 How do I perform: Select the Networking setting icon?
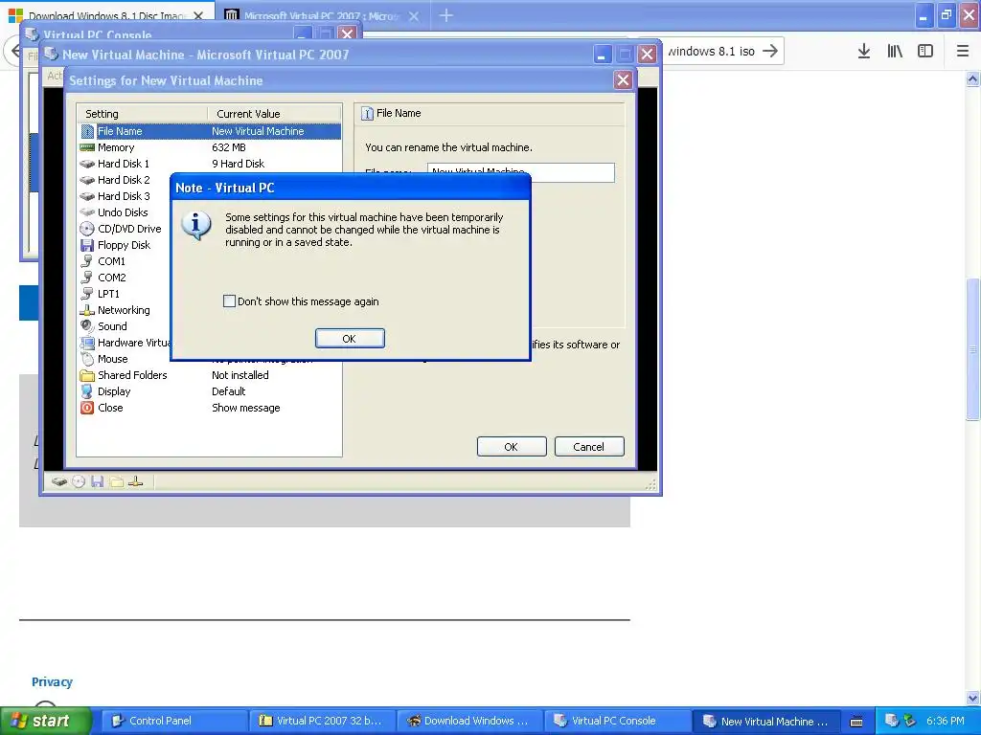[x=87, y=310]
